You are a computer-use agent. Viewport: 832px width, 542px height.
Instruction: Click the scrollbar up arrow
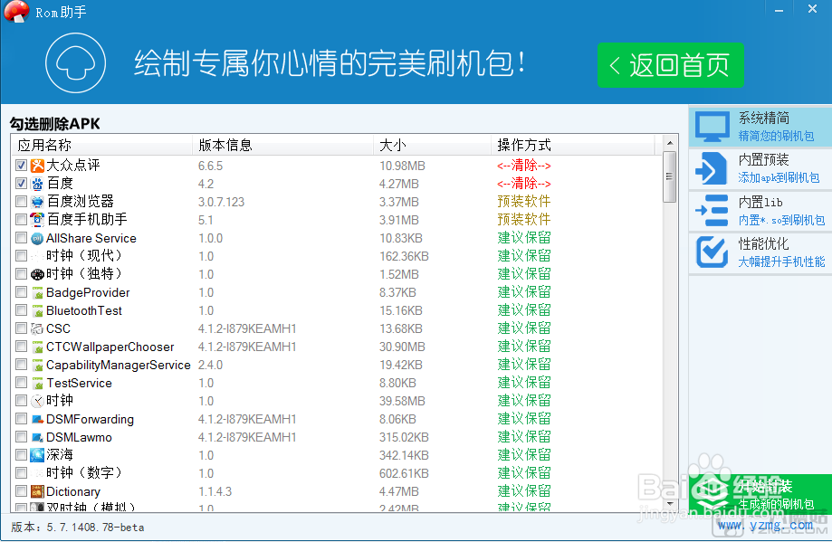tap(670, 143)
